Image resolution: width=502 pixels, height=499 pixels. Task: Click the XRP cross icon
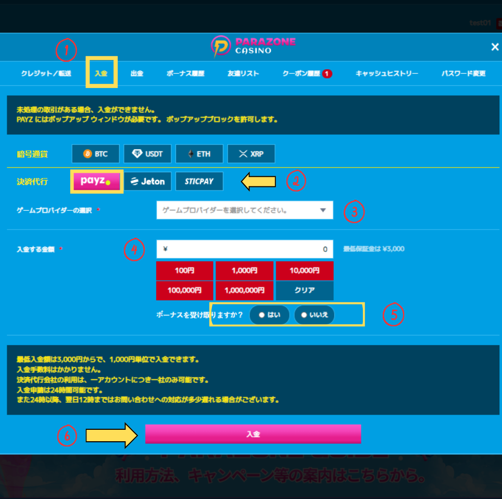pos(243,154)
